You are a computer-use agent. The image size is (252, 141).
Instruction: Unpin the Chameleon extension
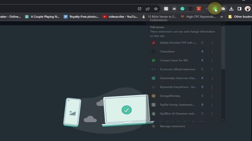click(202, 51)
